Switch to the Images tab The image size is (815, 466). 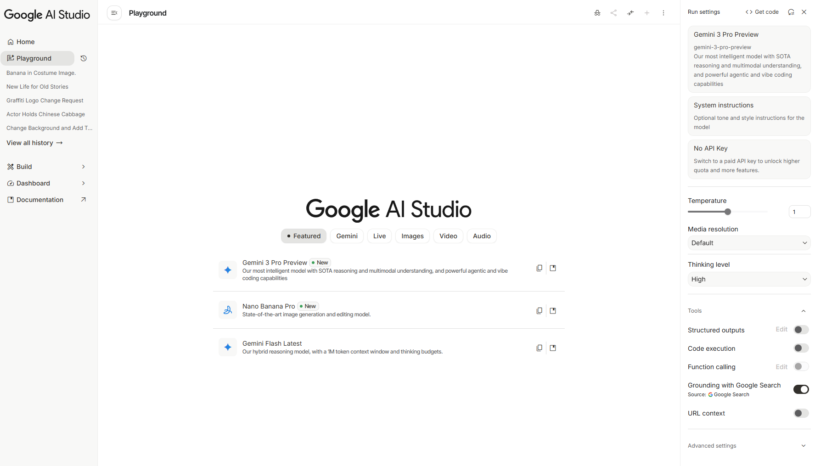[x=412, y=236]
